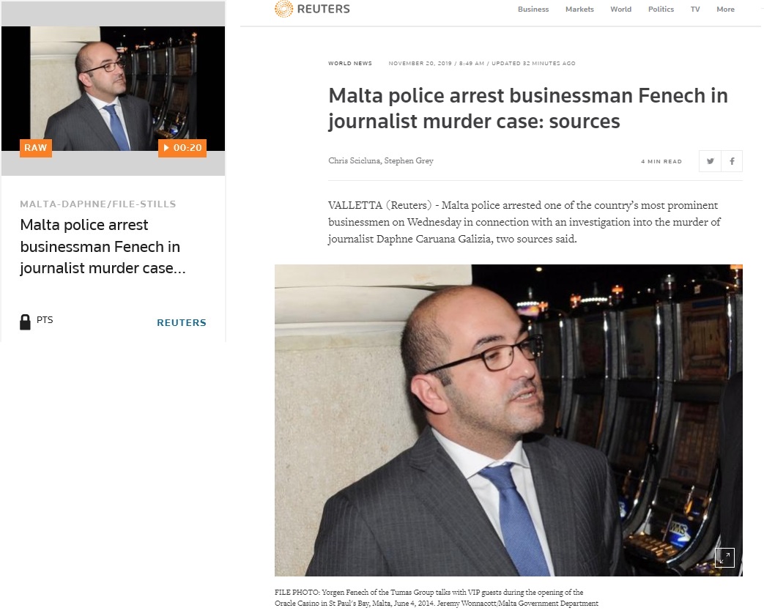Expand the article photo with enlarge icon

[724, 557]
